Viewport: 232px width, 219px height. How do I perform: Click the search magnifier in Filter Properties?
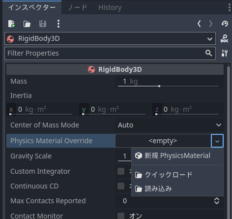click(208, 53)
